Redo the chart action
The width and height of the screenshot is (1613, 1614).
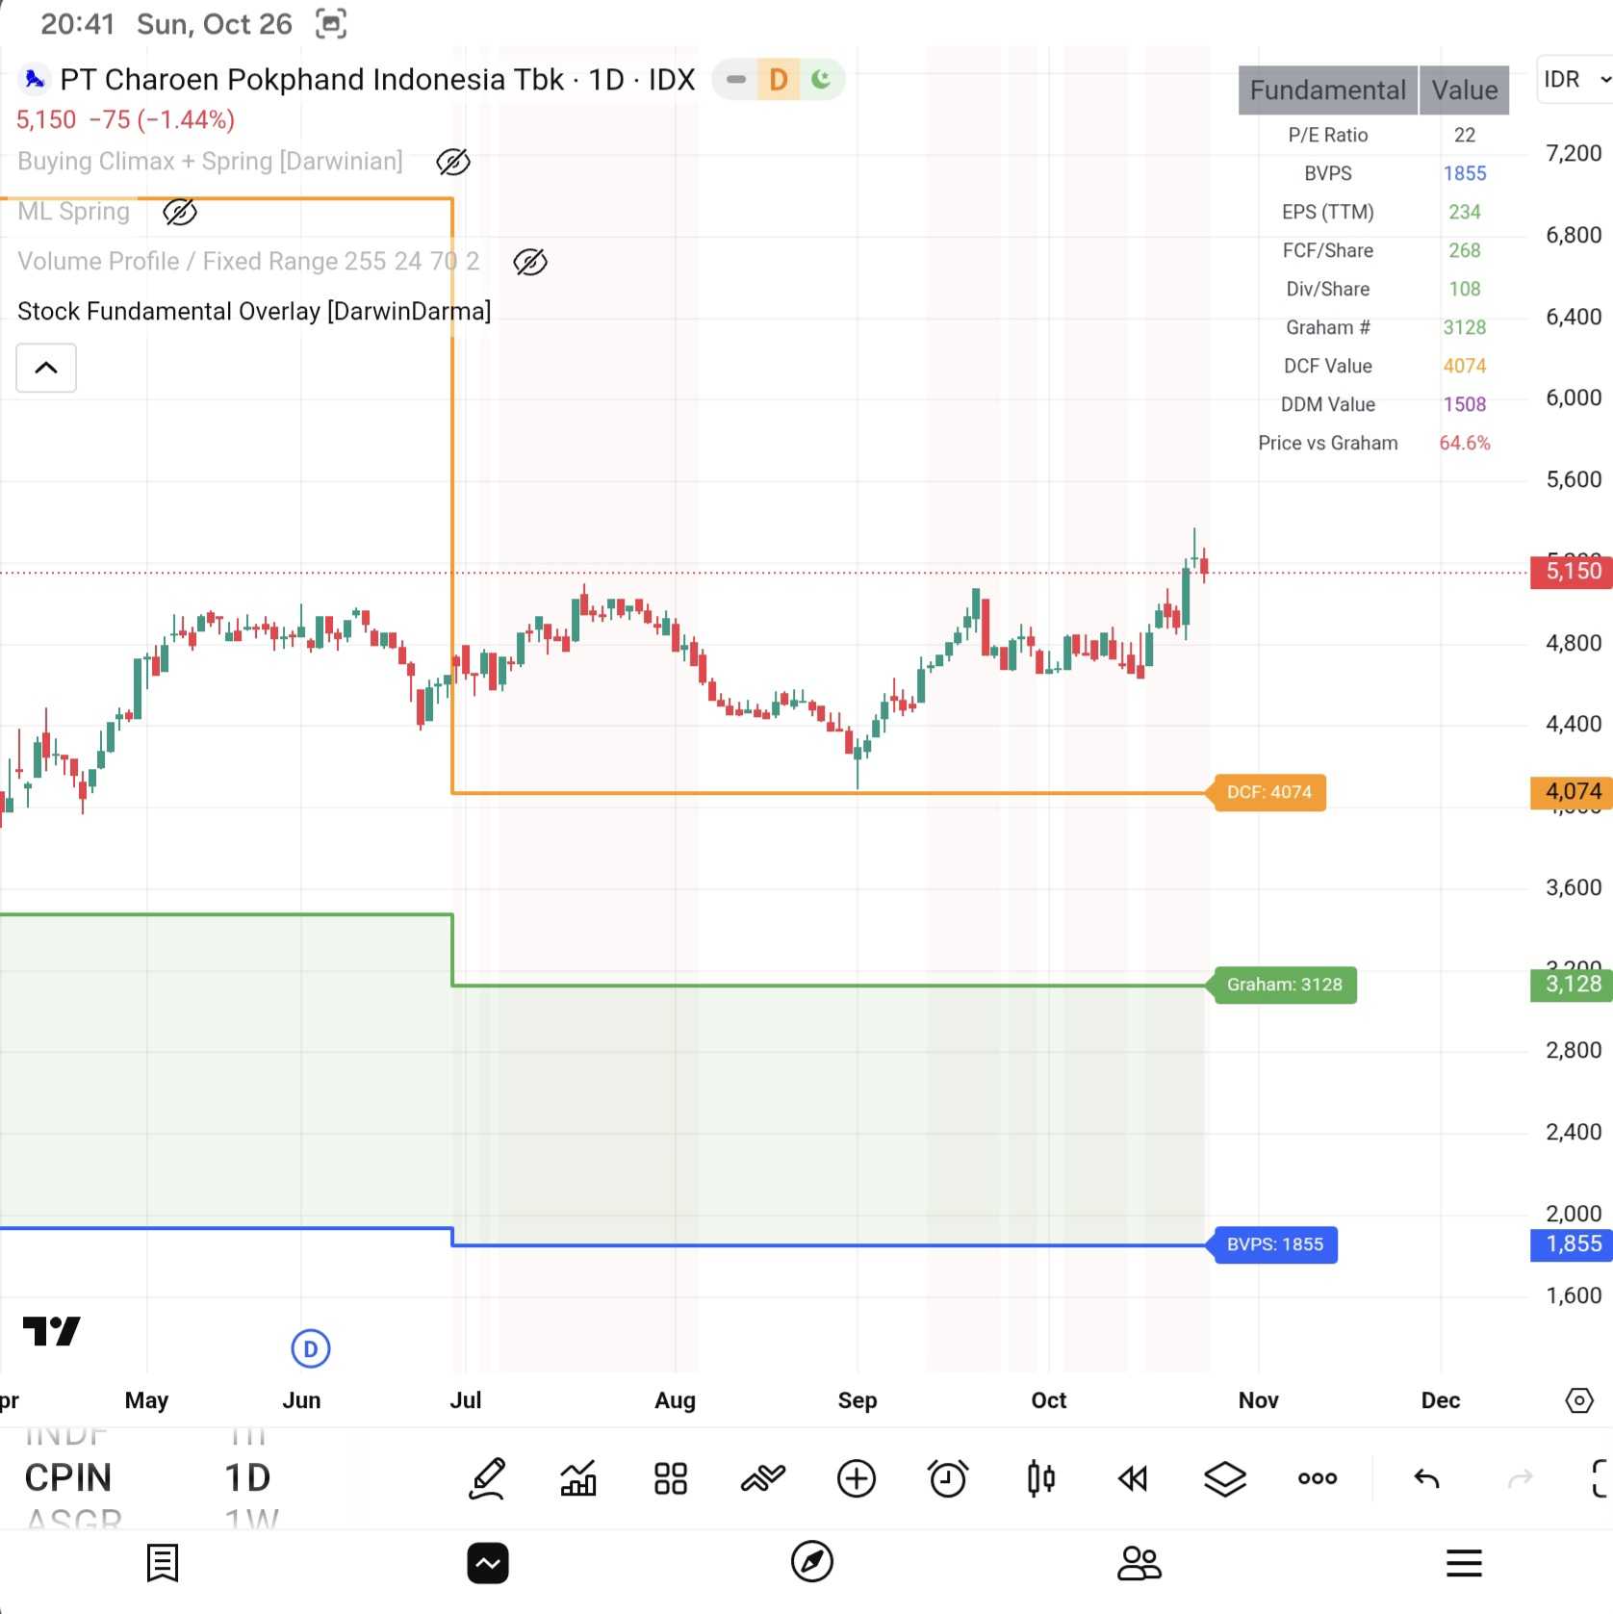[1521, 1478]
